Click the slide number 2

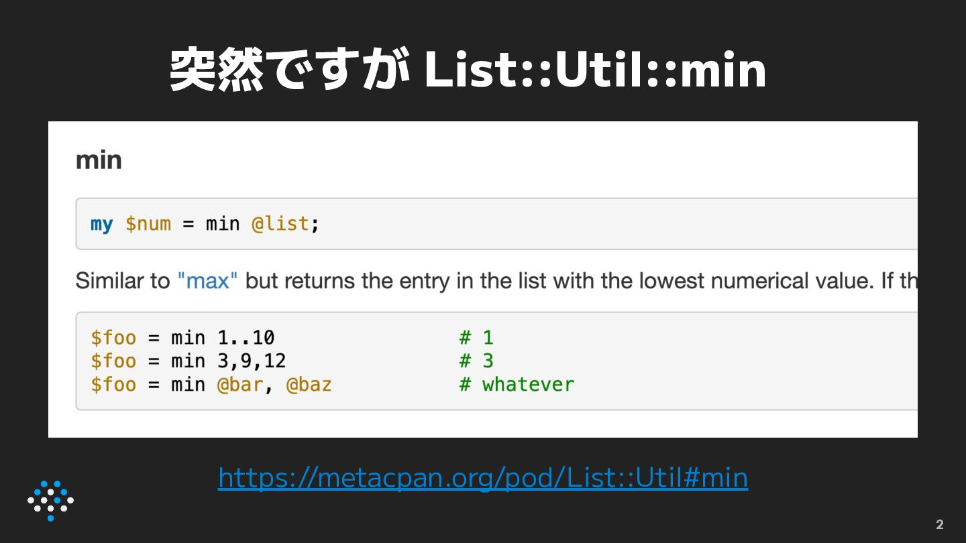[x=939, y=525]
